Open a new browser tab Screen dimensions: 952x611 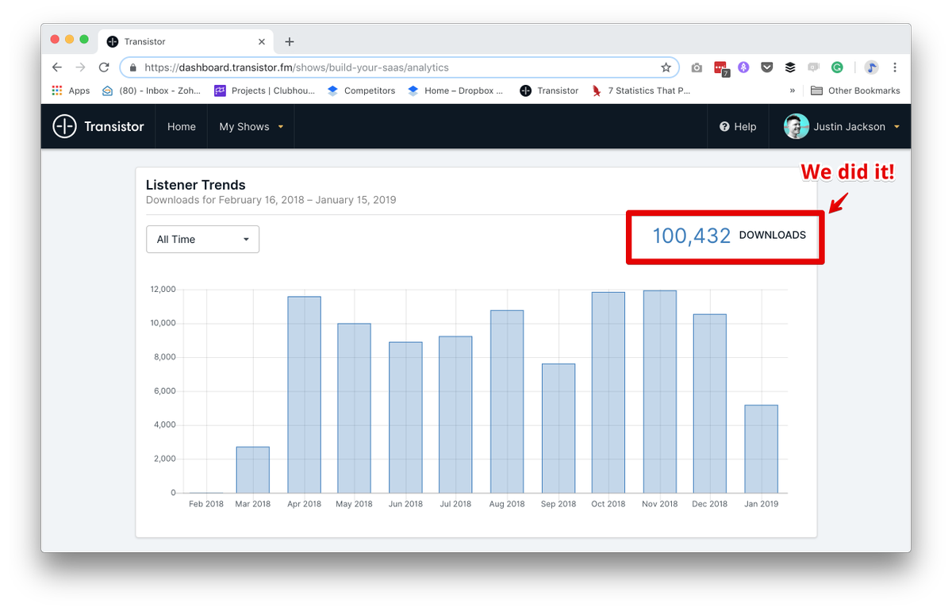point(289,41)
